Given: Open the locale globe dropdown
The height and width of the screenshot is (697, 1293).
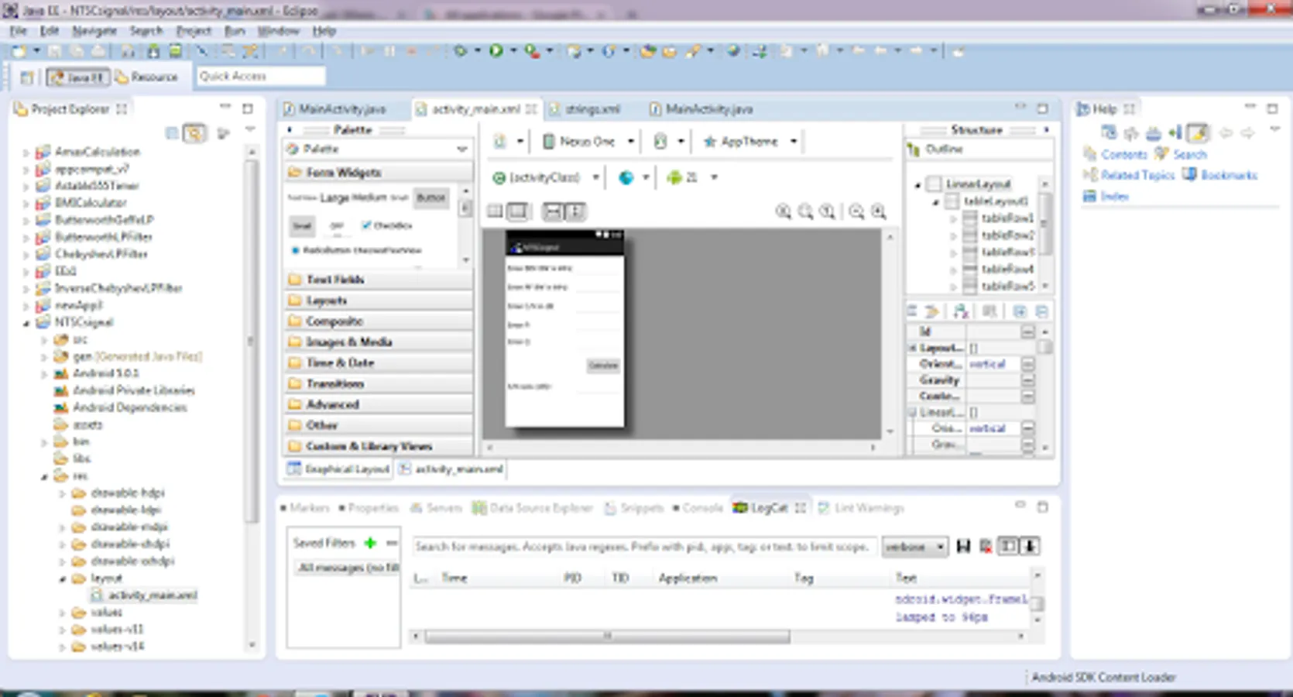Looking at the screenshot, I should tap(634, 177).
